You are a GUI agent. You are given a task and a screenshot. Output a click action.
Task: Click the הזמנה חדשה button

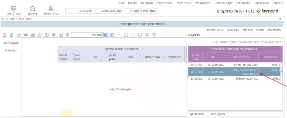tap(10, 44)
